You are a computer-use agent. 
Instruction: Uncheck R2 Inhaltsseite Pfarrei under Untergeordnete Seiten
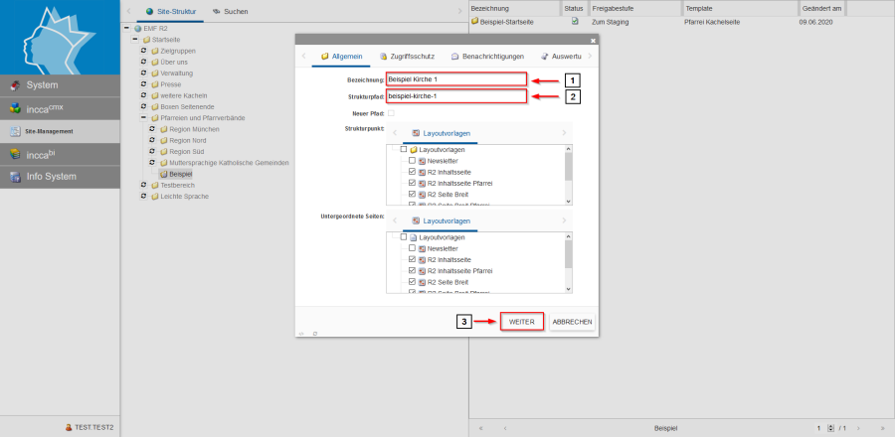click(x=412, y=270)
